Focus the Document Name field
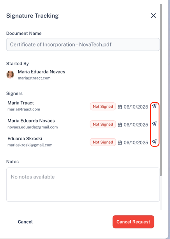 tap(83, 45)
